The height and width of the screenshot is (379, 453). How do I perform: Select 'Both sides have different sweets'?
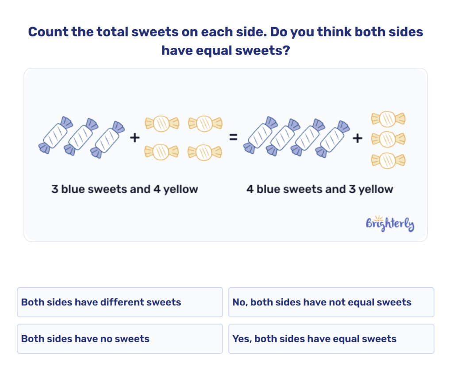119,302
